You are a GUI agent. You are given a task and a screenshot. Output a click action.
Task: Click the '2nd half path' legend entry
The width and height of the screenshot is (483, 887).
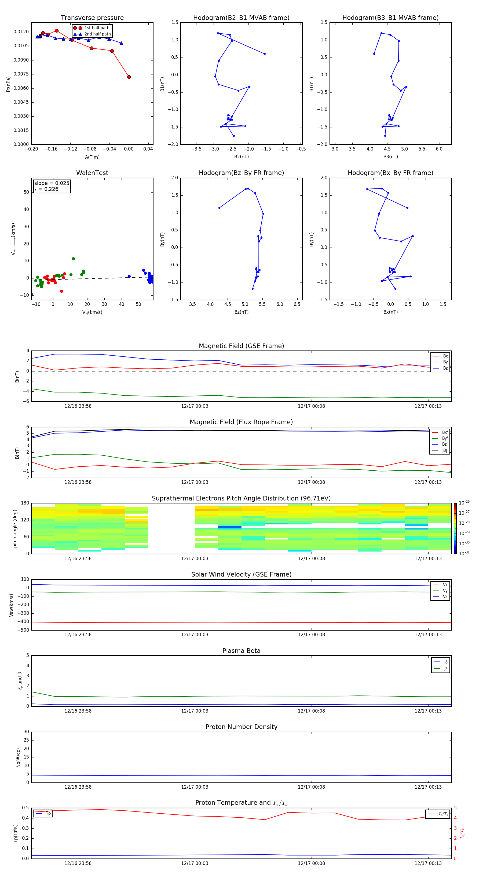(x=92, y=34)
